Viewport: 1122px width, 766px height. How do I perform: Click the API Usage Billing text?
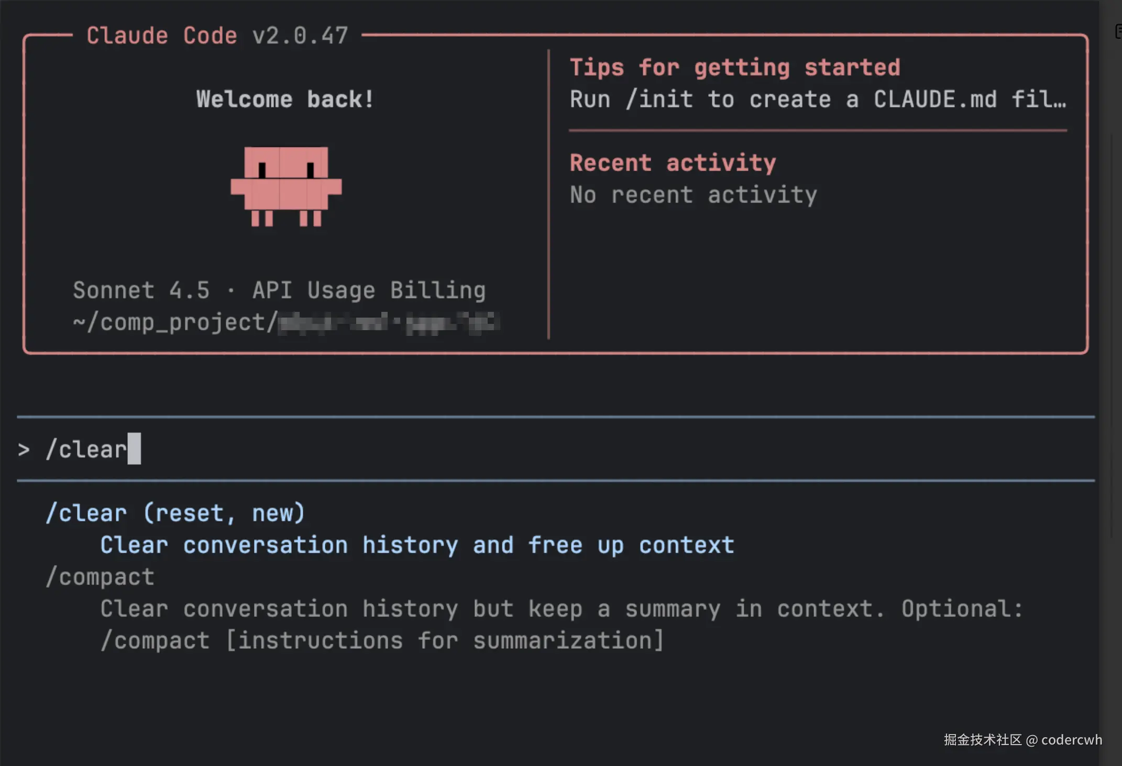coord(369,290)
